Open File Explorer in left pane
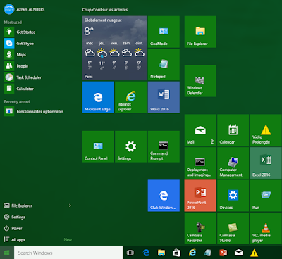The width and height of the screenshot is (282, 259). click(x=18, y=206)
